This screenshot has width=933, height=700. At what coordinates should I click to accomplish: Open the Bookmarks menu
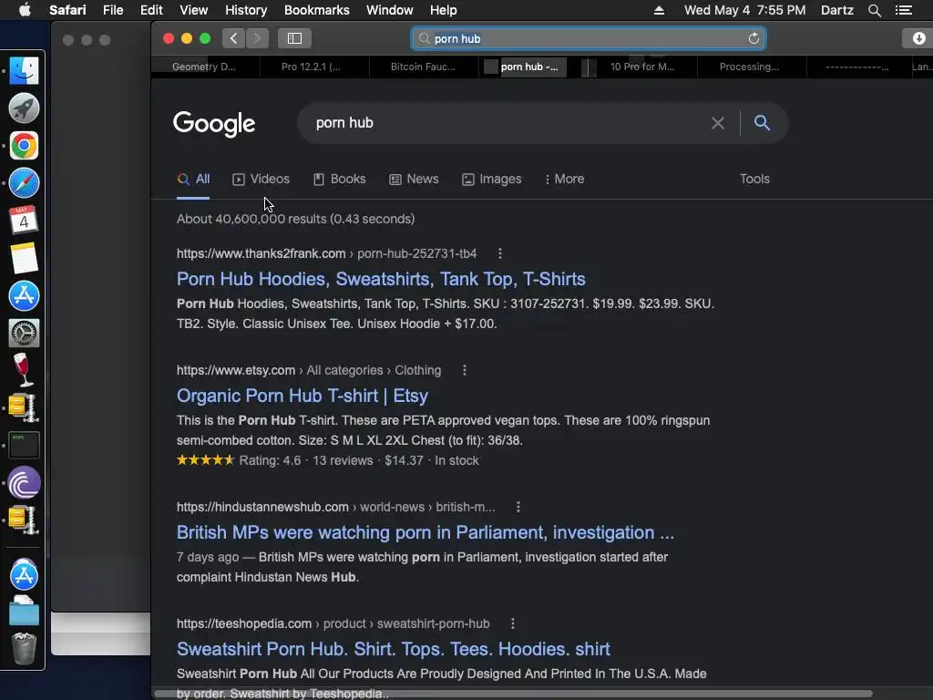(316, 10)
